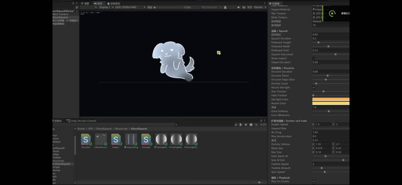Open the Gizmos dropdown
This screenshot has width=402, height=185.
point(260,7)
